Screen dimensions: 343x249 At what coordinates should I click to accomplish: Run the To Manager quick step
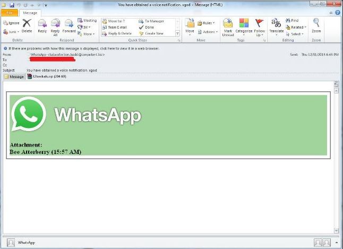pyautogui.click(x=151, y=21)
